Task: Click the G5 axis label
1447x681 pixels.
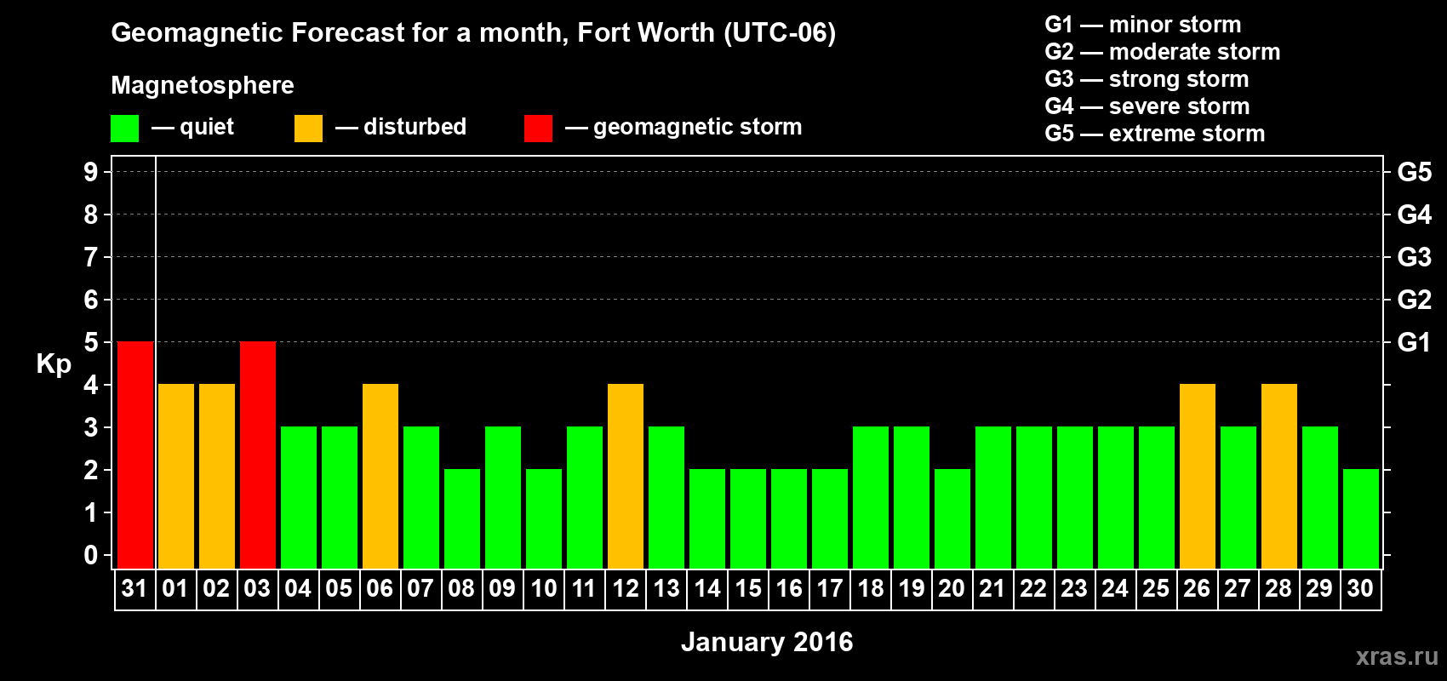Action: tap(1414, 172)
